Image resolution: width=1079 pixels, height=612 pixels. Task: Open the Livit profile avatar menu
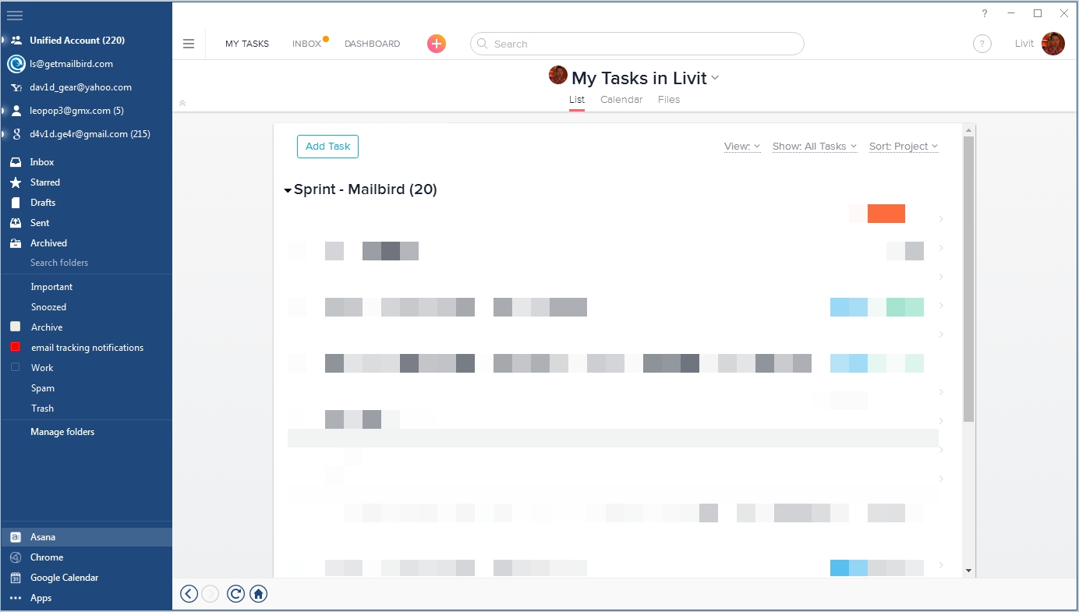[1053, 44]
